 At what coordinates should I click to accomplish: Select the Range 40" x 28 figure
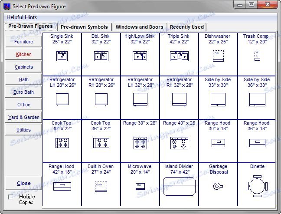click(179, 141)
